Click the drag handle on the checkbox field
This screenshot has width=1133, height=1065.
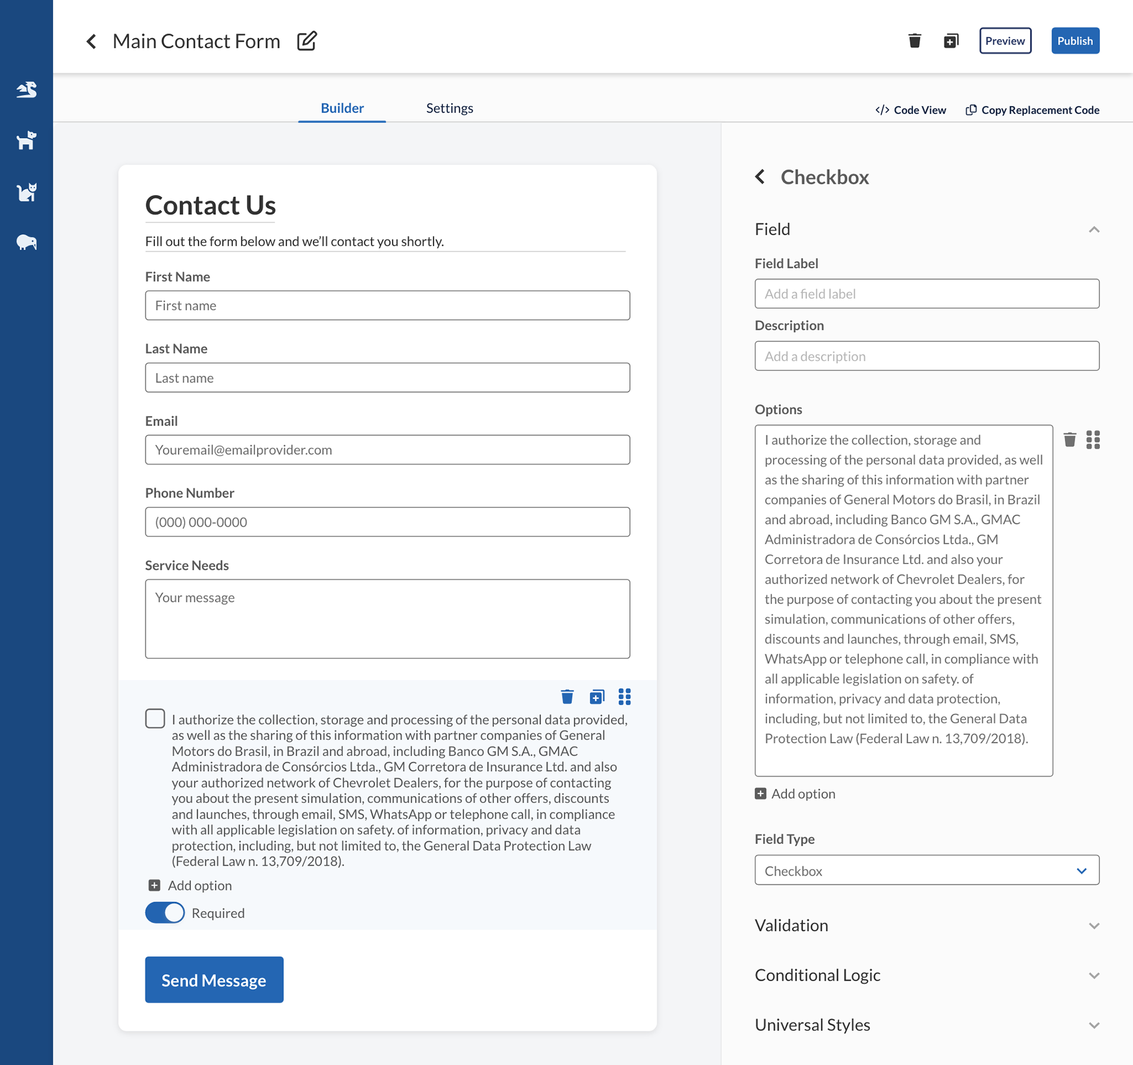pyautogui.click(x=625, y=697)
